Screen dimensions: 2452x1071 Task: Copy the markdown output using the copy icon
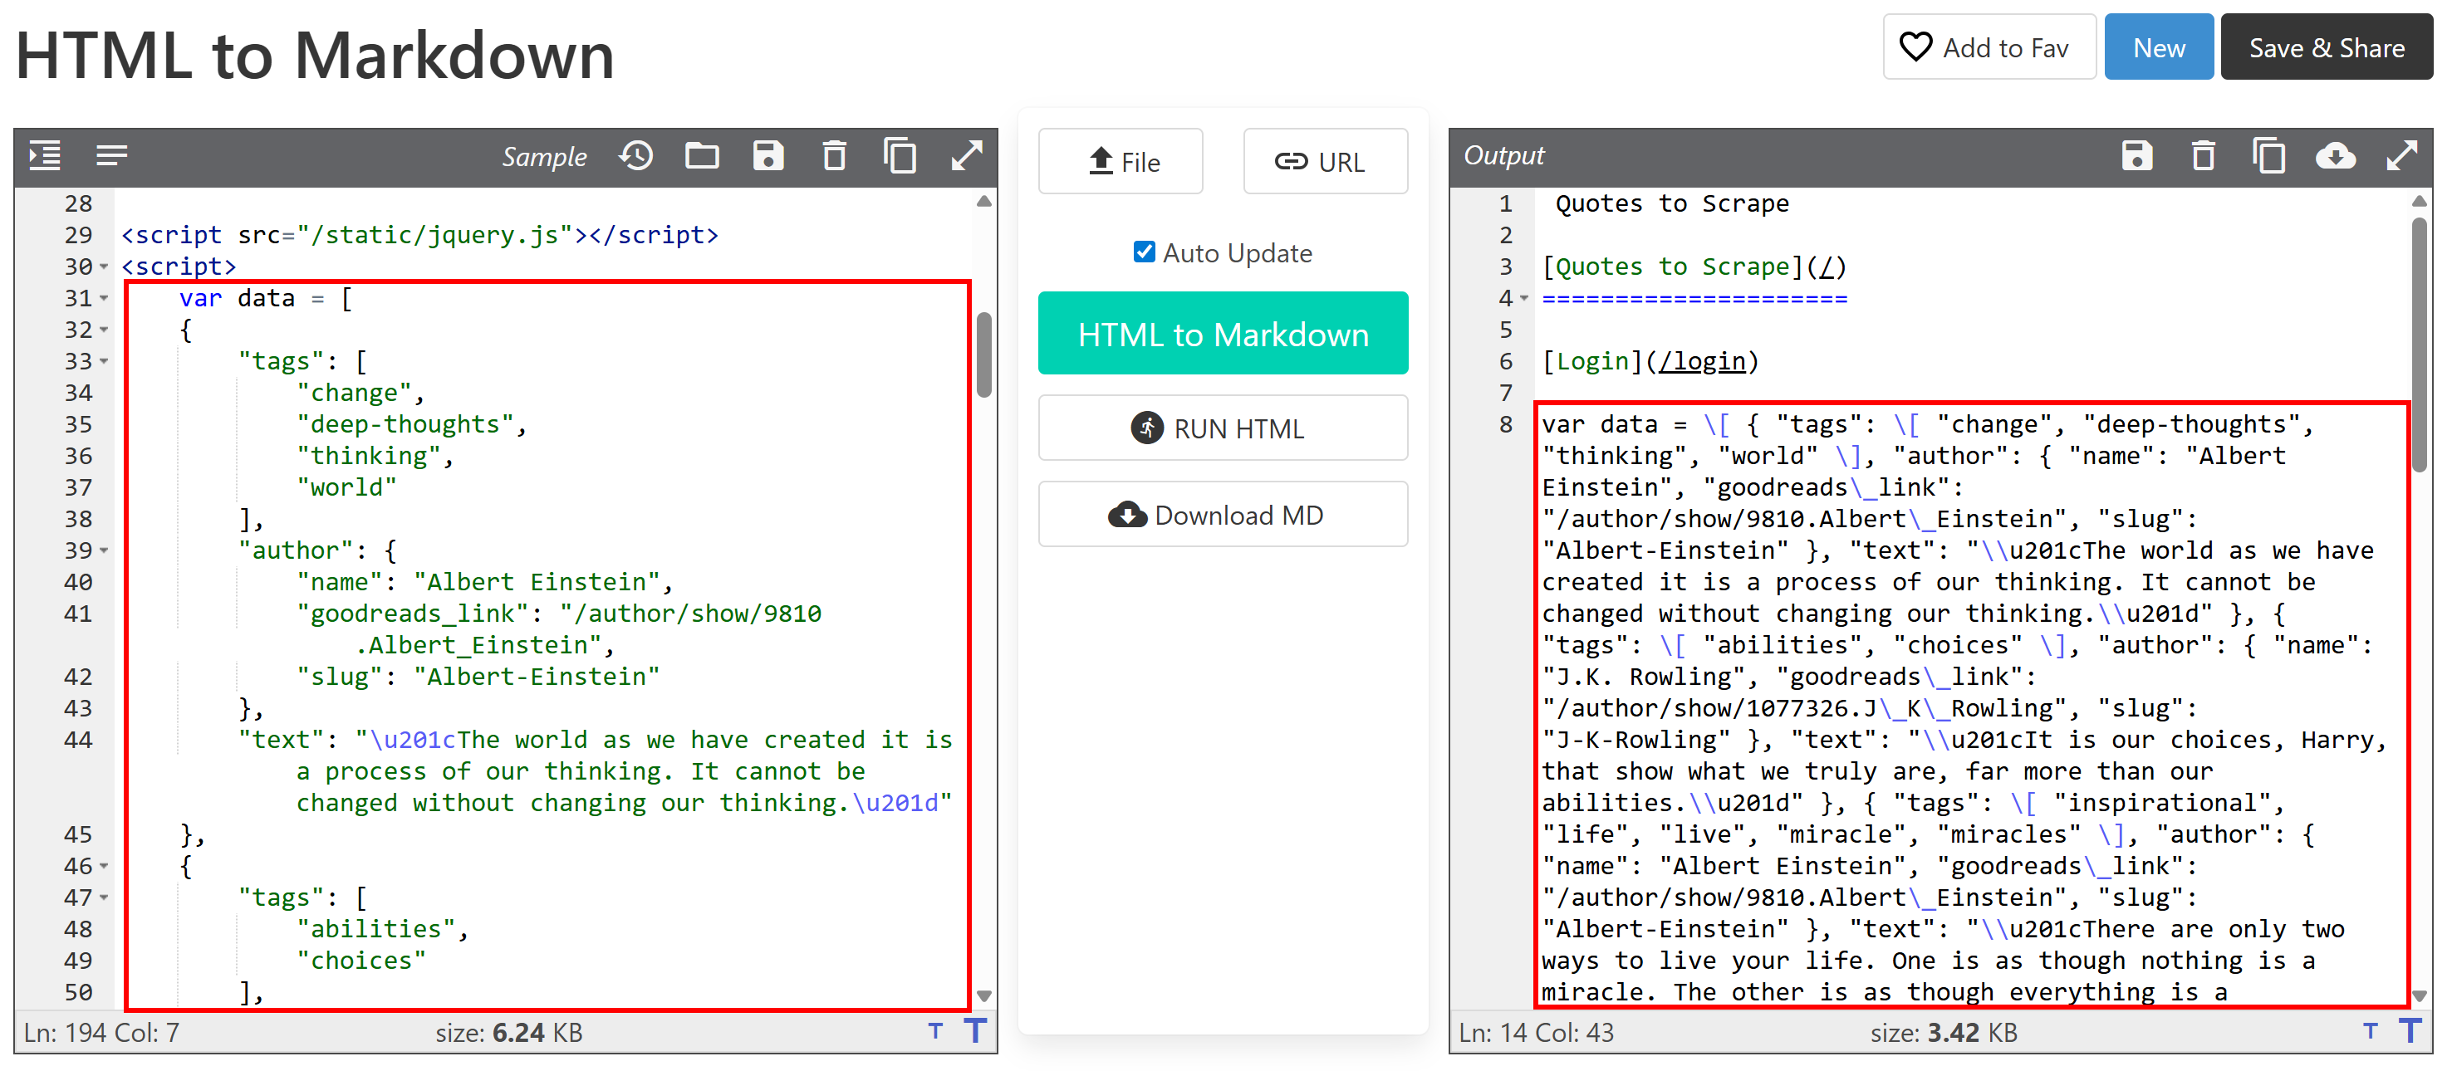click(2269, 156)
